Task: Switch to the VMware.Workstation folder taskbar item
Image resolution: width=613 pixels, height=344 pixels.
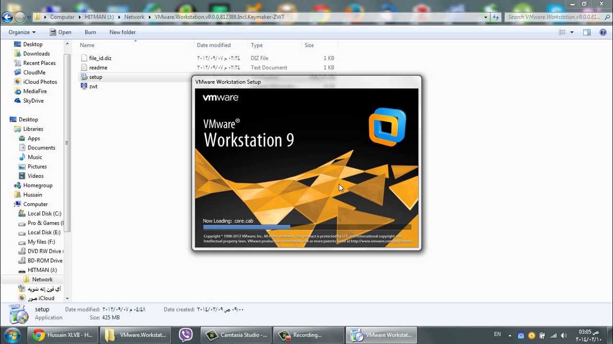Action: click(x=136, y=335)
